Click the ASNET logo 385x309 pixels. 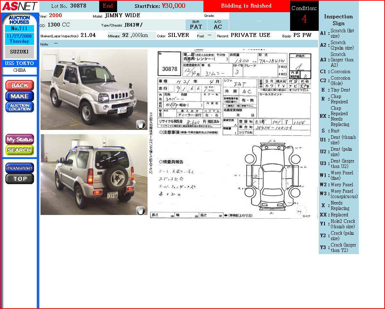[19, 6]
